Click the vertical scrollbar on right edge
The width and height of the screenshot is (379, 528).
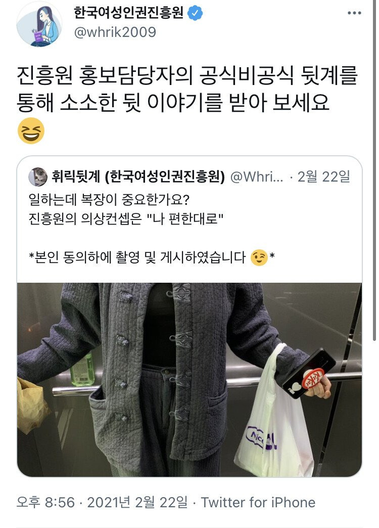pos(374,171)
